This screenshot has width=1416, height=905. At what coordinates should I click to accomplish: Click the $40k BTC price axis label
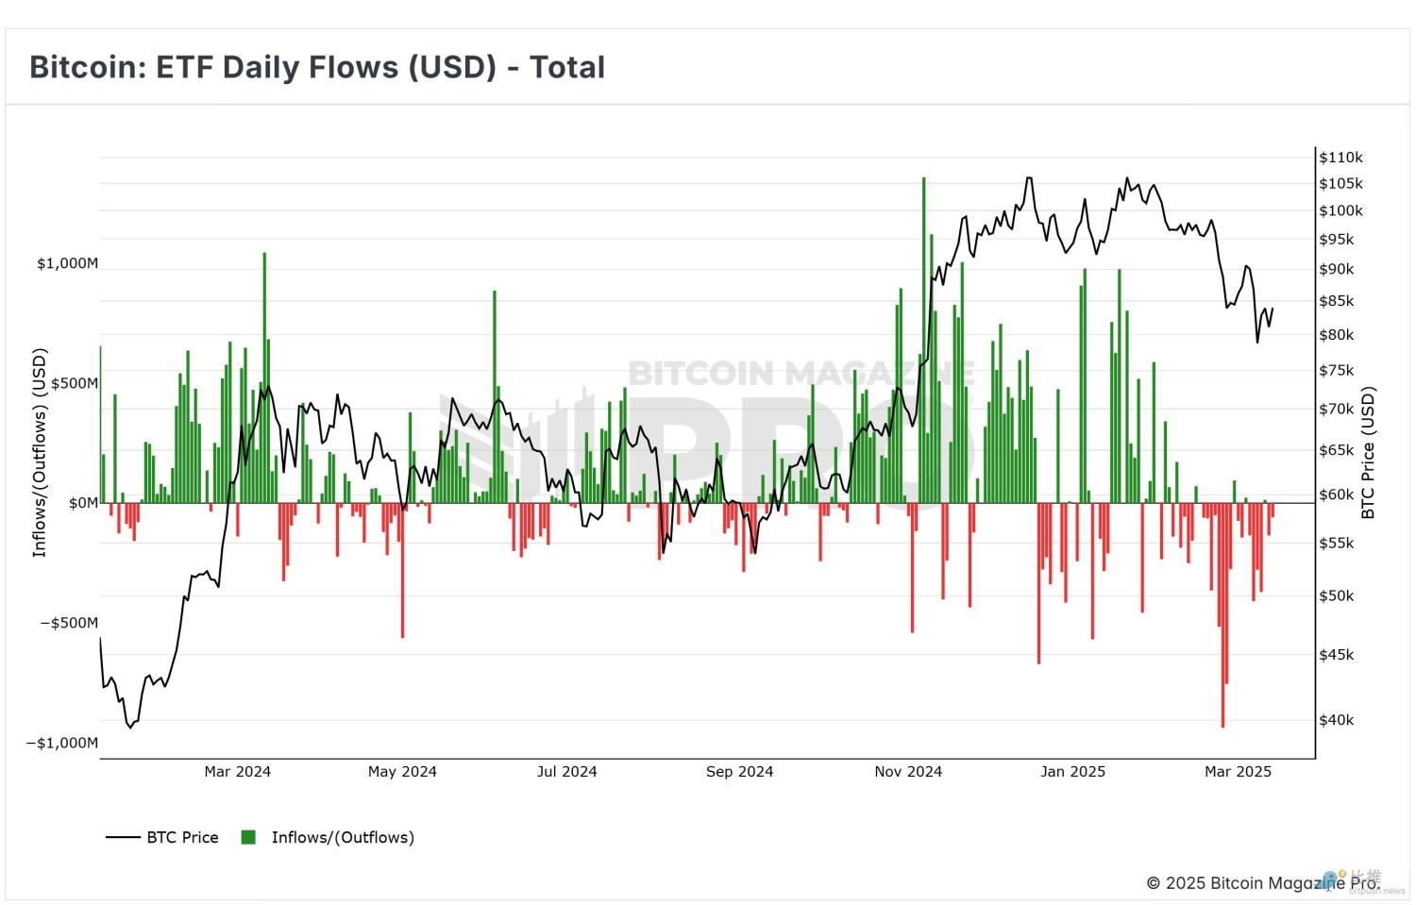1337,720
